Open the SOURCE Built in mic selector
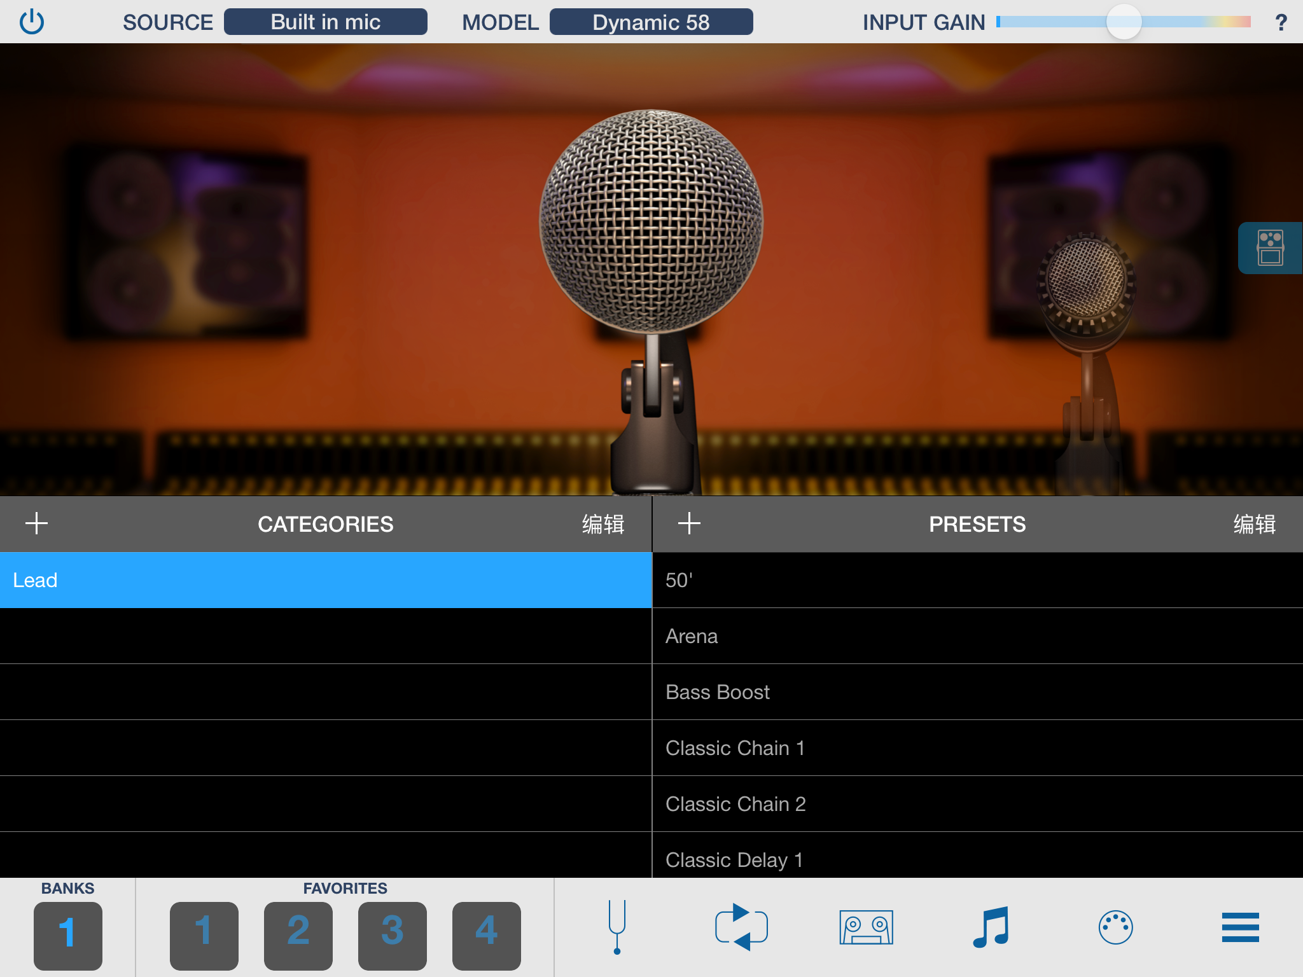 point(326,22)
